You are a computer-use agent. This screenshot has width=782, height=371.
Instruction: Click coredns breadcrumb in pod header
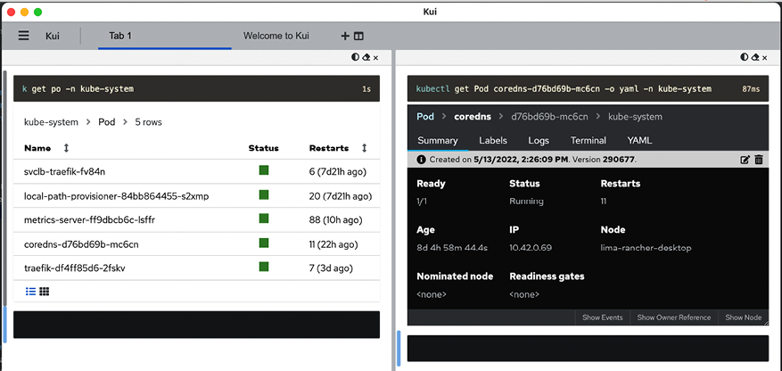pyautogui.click(x=473, y=117)
